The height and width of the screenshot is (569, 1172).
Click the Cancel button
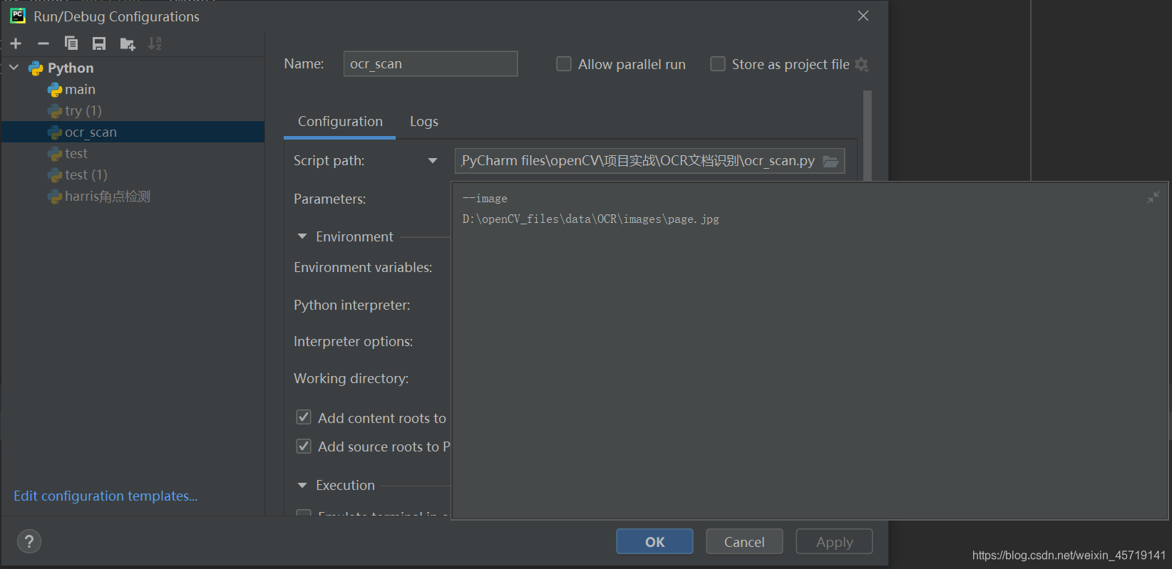coord(744,541)
